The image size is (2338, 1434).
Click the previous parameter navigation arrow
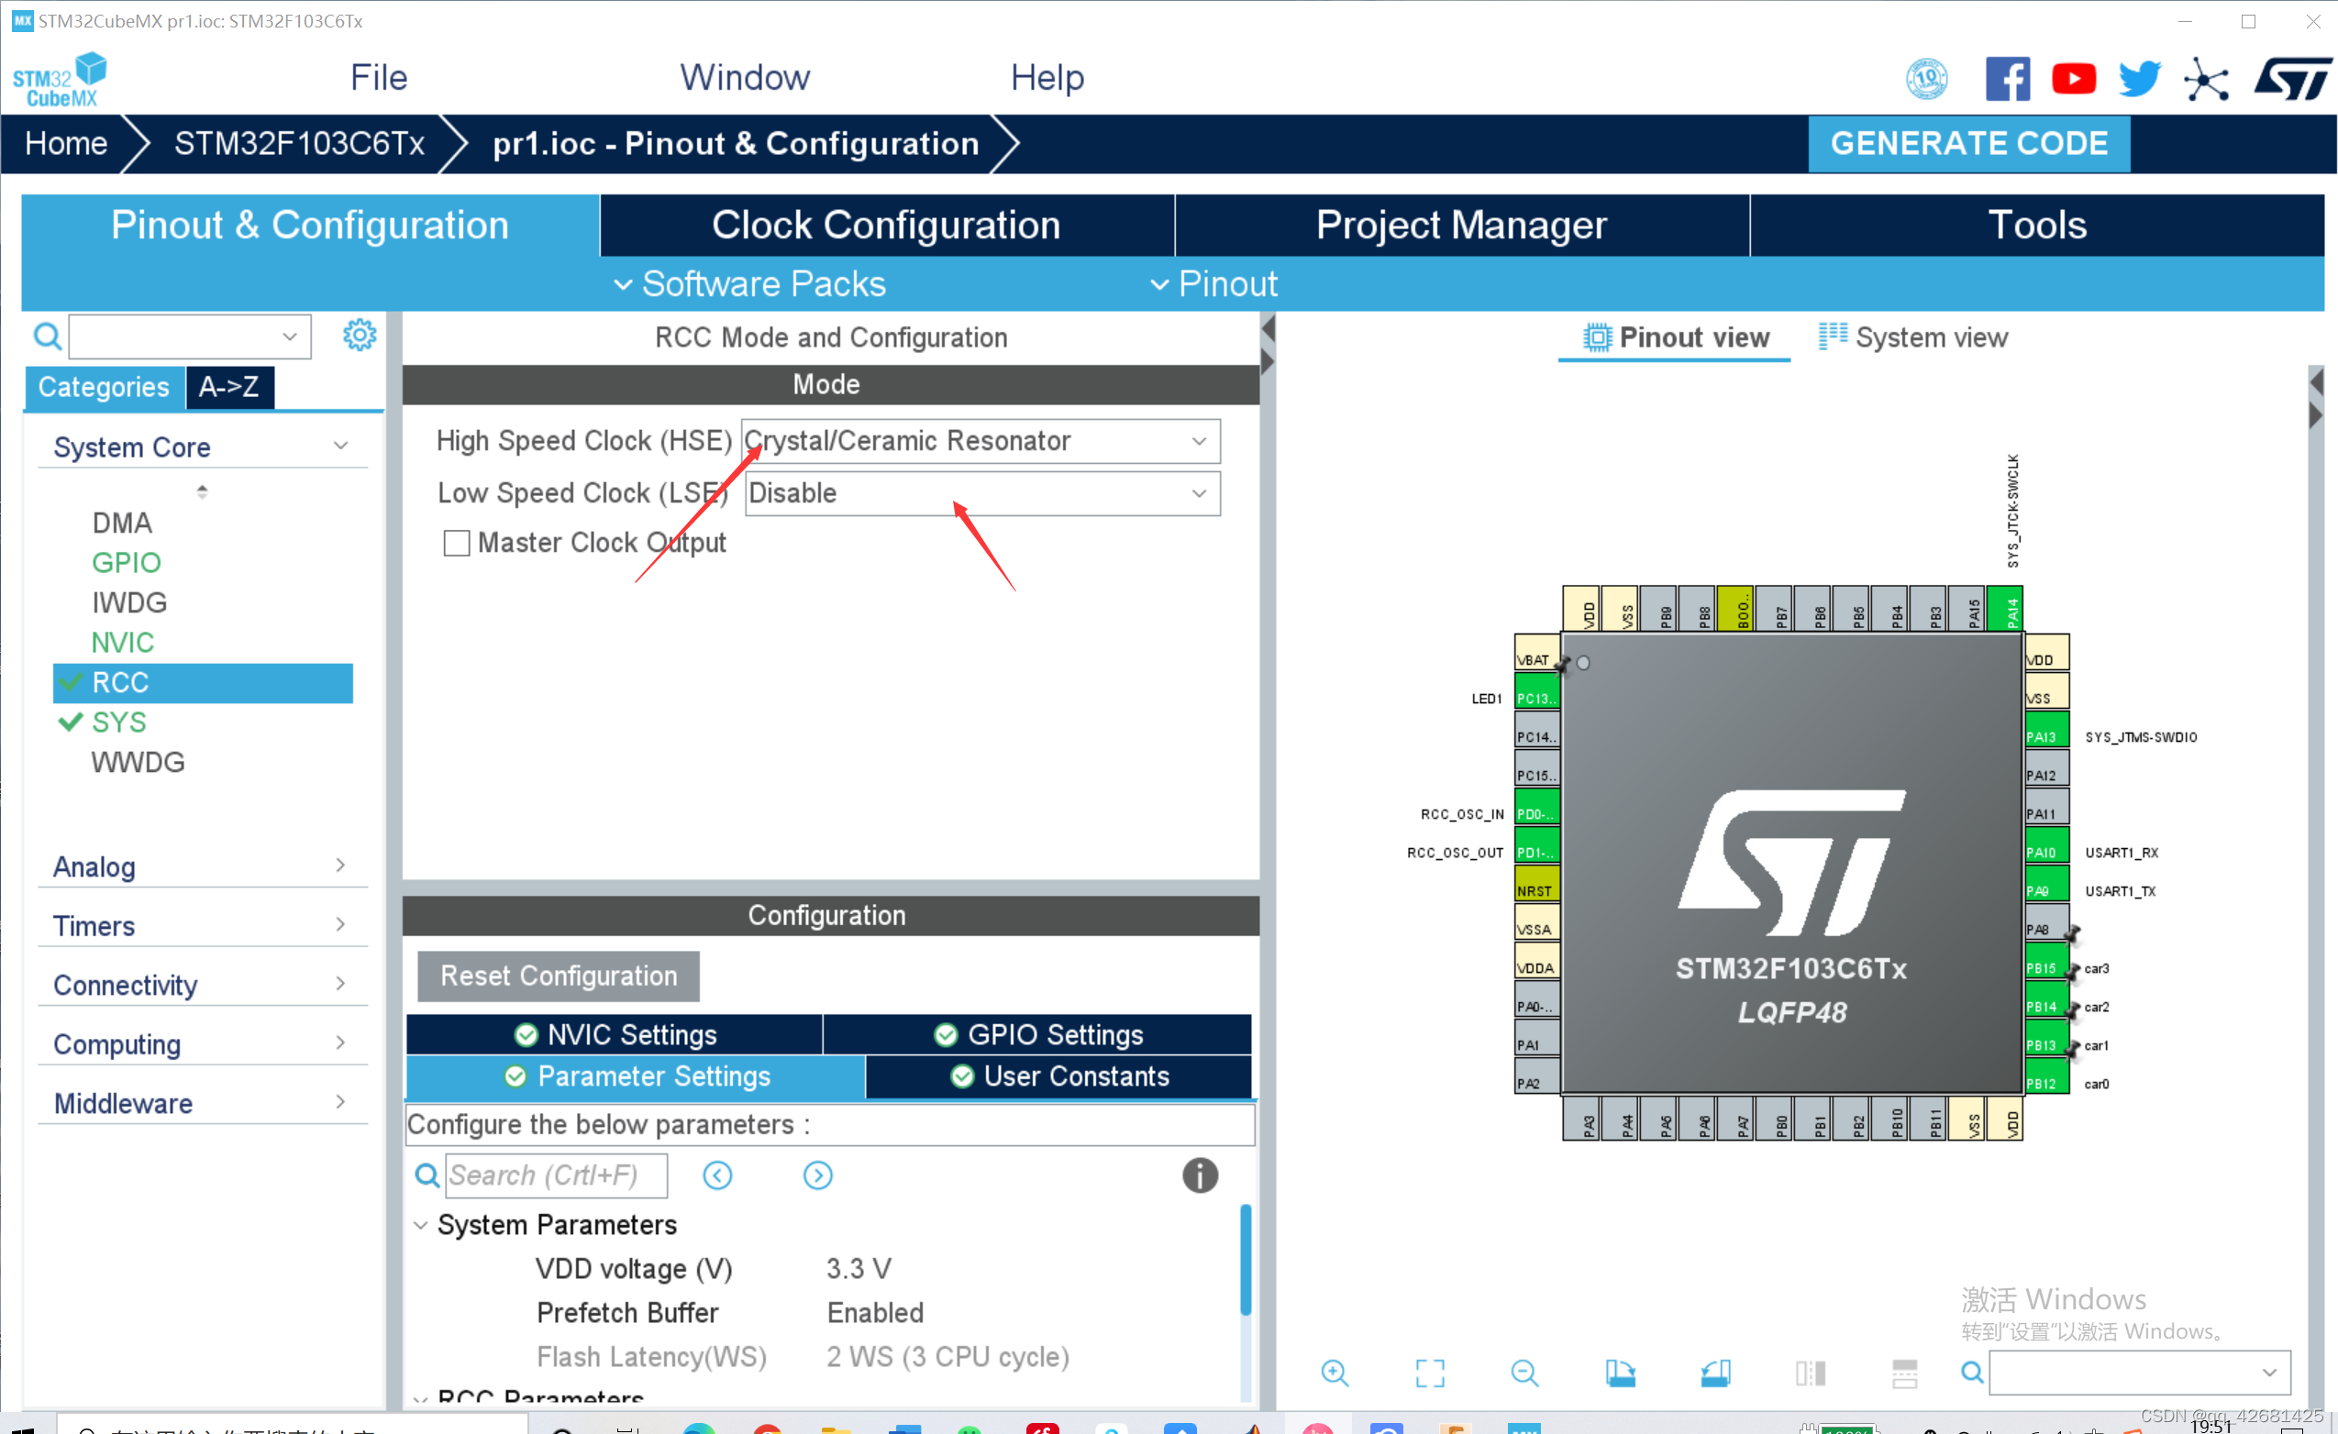click(x=718, y=1174)
